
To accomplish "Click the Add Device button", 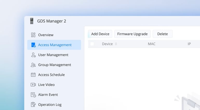I will point(100,34).
